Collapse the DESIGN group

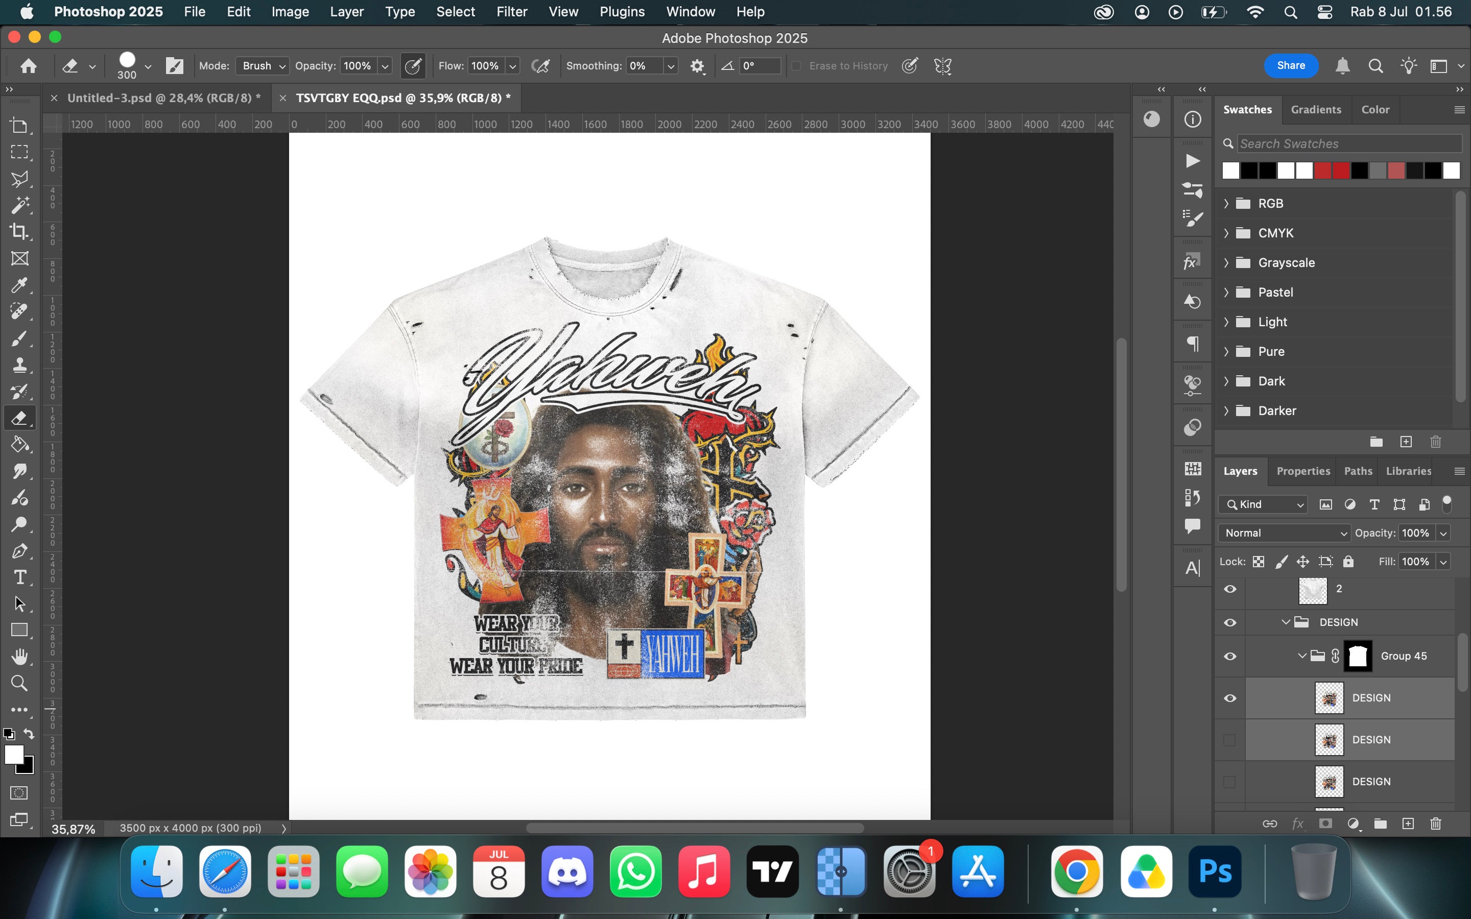[x=1286, y=622]
